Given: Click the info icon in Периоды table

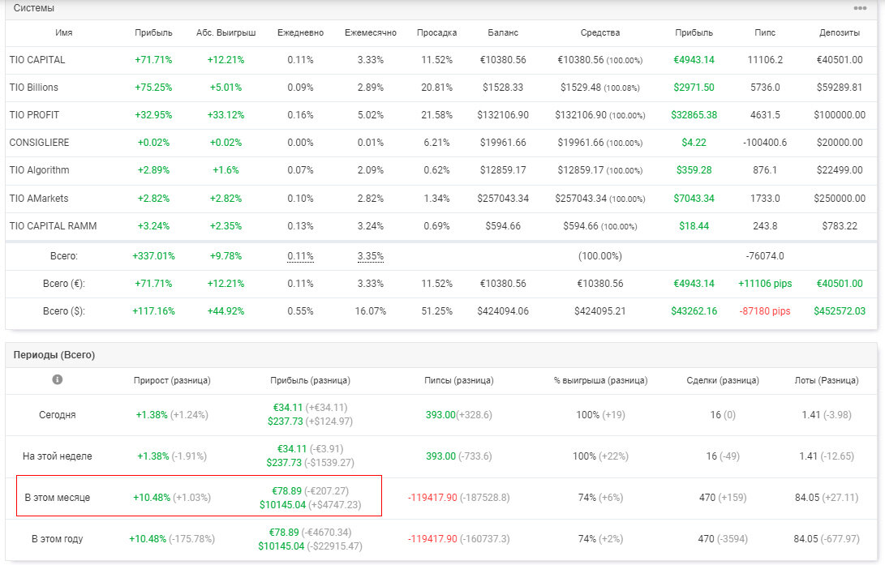Looking at the screenshot, I should [x=57, y=379].
